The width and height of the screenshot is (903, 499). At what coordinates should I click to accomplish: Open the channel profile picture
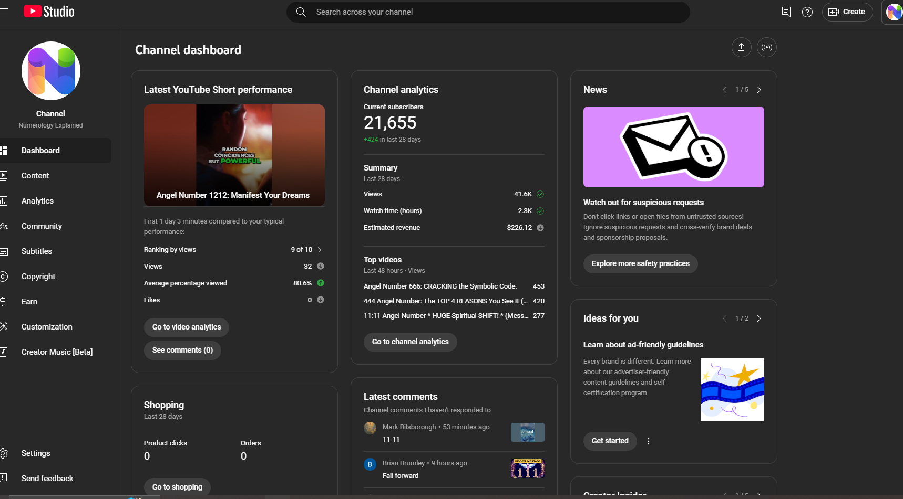coord(51,71)
